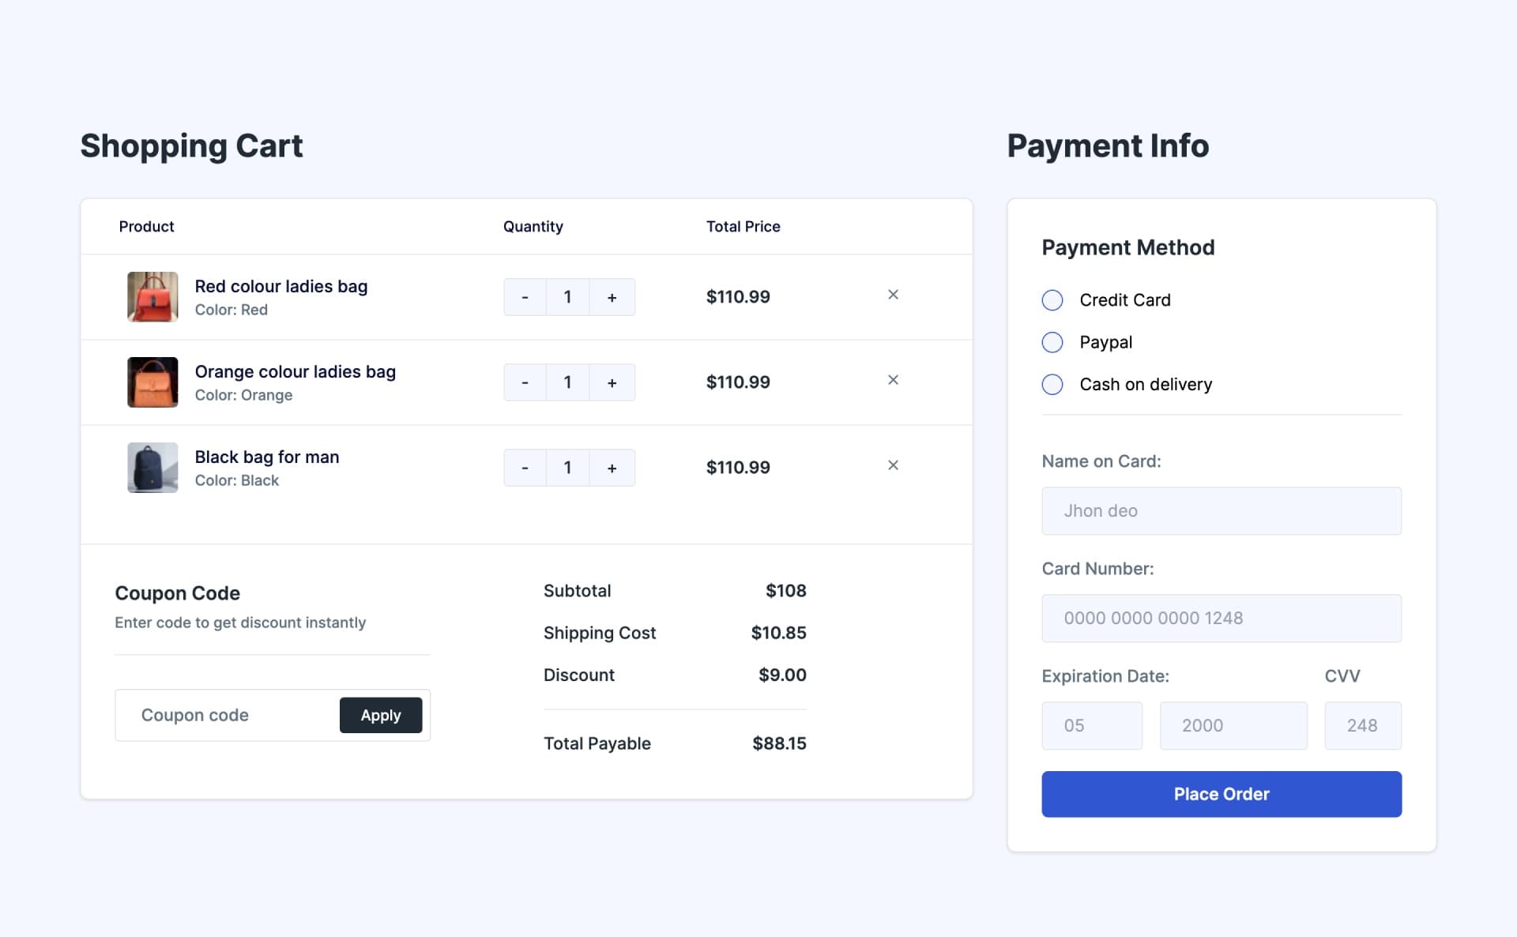Select the Credit Card payment method
The width and height of the screenshot is (1517, 937).
tap(1051, 300)
